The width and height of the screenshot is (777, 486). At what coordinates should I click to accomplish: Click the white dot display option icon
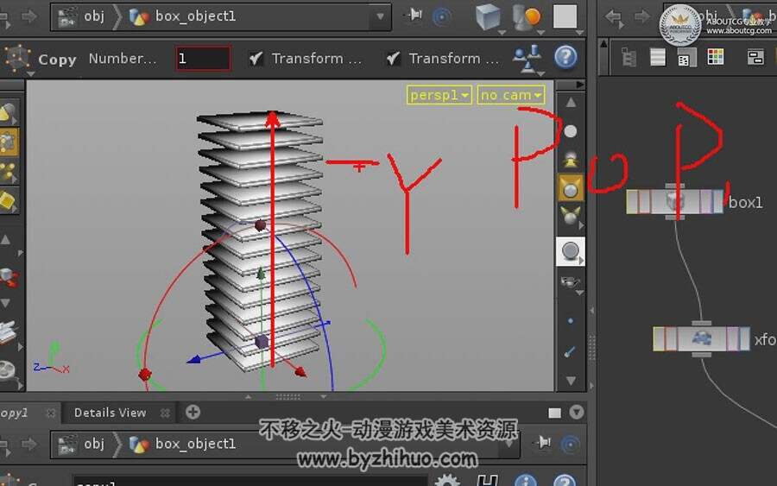(x=571, y=131)
